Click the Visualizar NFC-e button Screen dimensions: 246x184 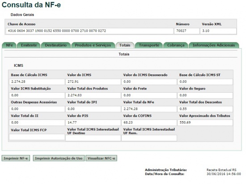point(101,158)
